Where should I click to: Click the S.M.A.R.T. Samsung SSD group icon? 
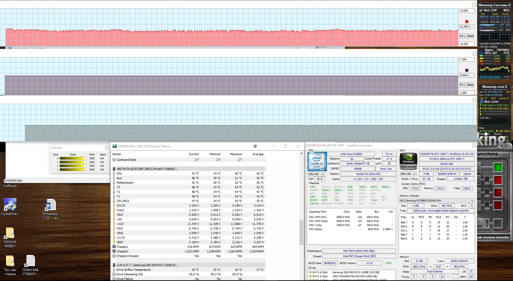click(x=114, y=265)
